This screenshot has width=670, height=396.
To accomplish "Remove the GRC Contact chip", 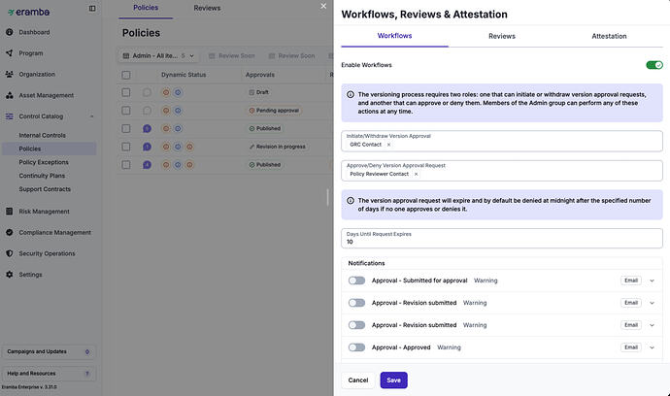I will click(x=388, y=145).
